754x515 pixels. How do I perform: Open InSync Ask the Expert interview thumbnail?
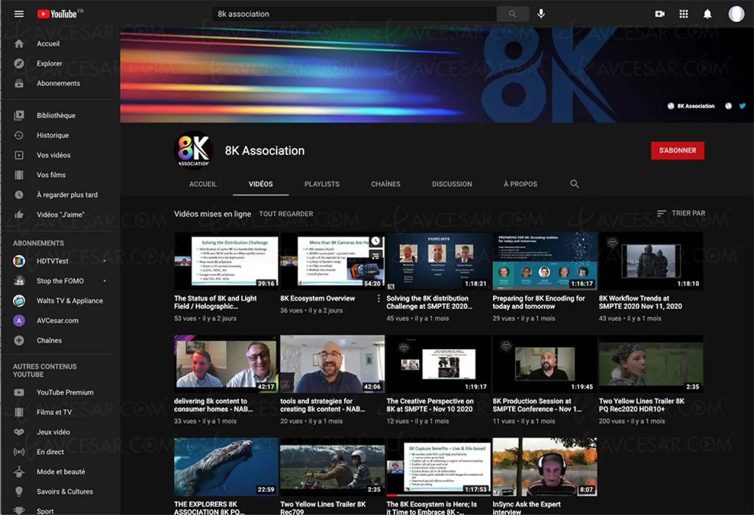pyautogui.click(x=545, y=467)
